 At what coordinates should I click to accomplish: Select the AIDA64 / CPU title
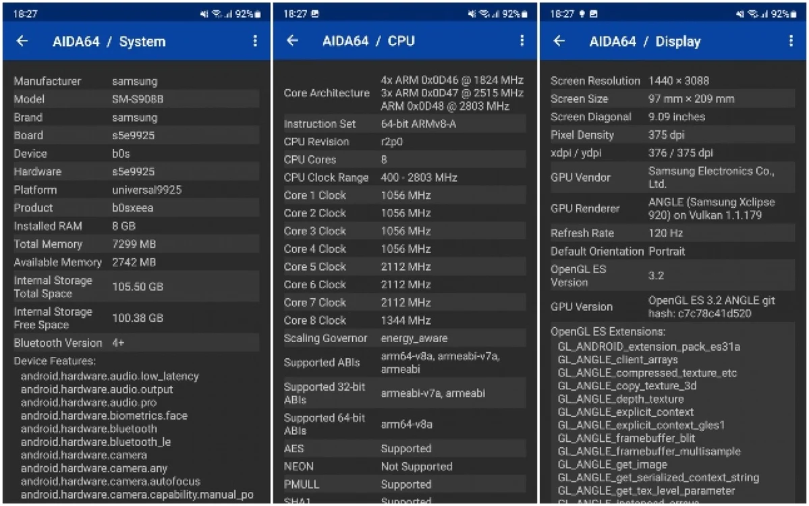(x=368, y=41)
